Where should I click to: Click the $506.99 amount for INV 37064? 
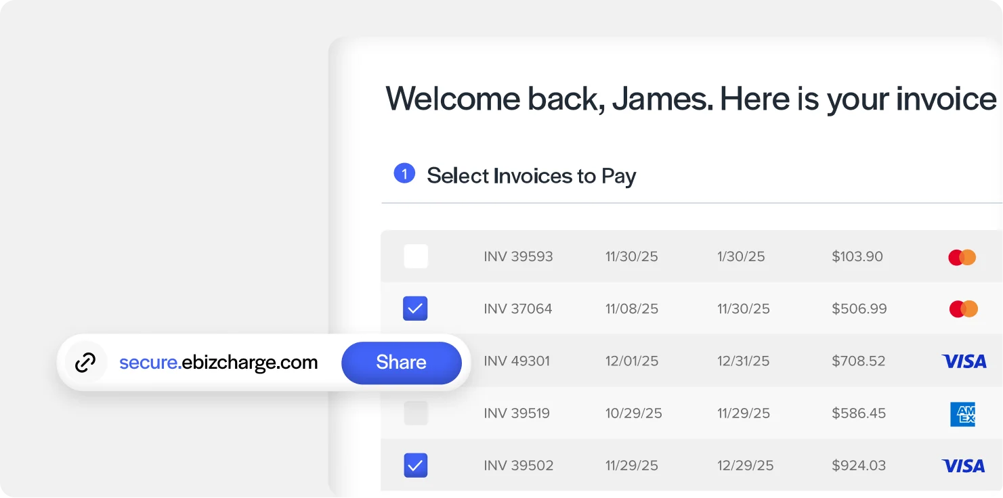click(859, 309)
